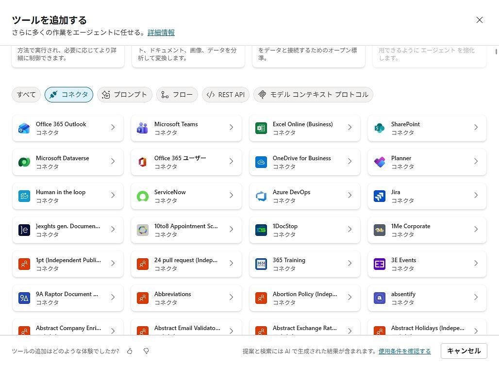Expand the Microsoft Dataverse chevron arrow
Image resolution: width=499 pixels, height=366 pixels.
113,161
